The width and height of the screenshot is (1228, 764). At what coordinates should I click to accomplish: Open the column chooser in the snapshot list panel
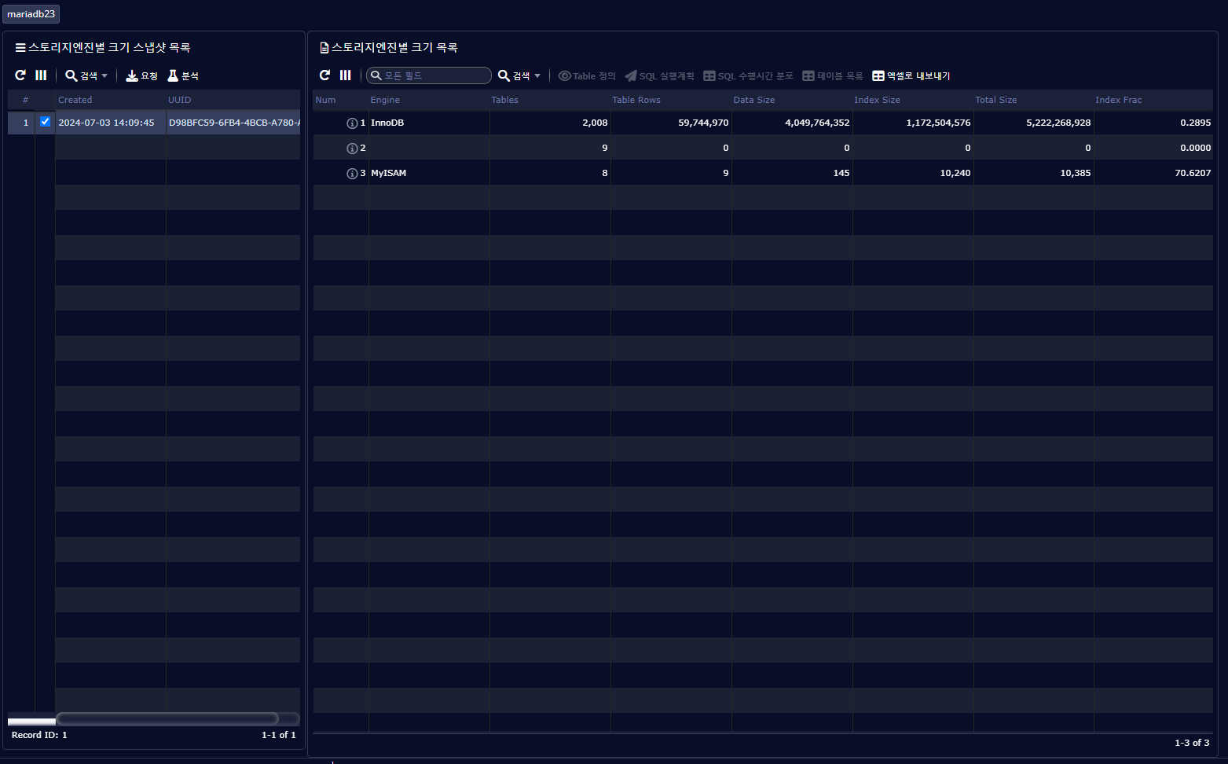pyautogui.click(x=41, y=75)
